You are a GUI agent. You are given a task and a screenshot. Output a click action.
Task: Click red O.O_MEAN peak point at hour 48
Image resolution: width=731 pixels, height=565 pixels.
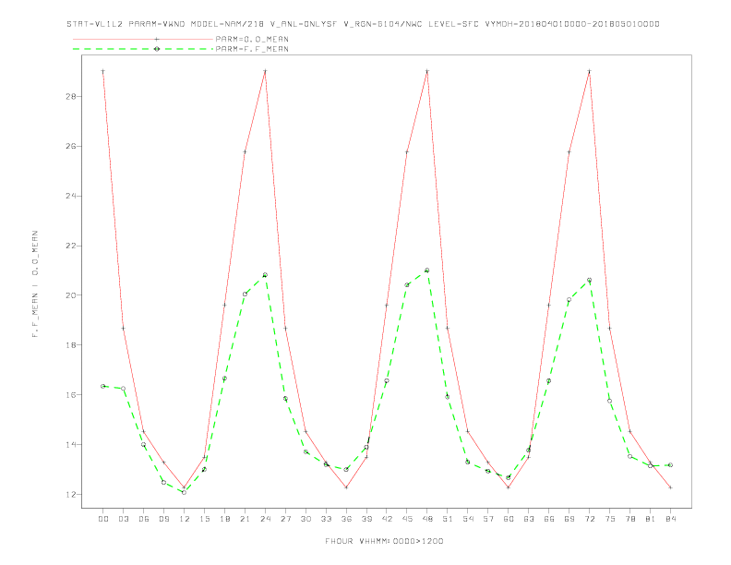tap(427, 71)
